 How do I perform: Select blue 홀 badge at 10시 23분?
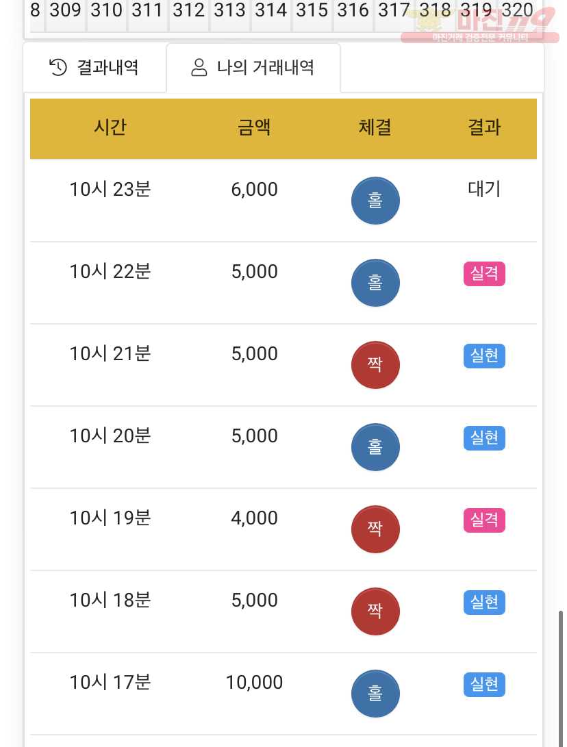click(375, 201)
